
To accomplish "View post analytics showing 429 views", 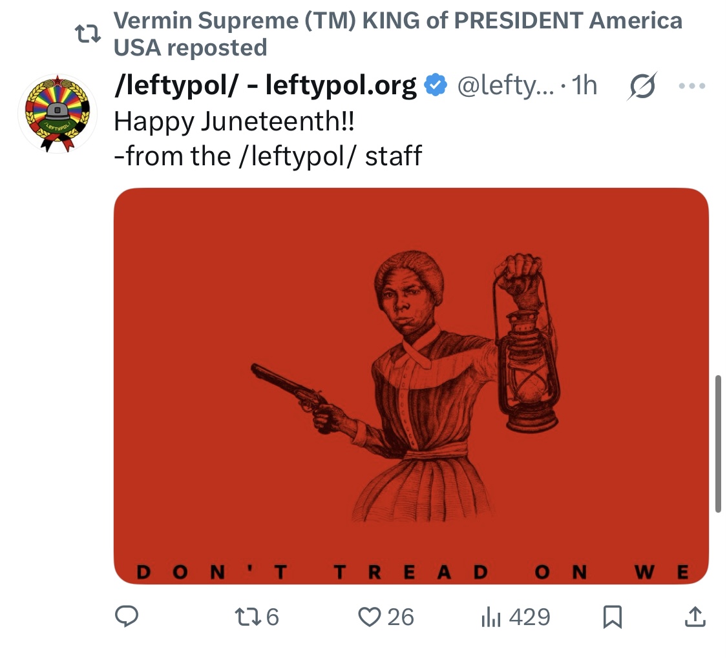I will [x=516, y=617].
